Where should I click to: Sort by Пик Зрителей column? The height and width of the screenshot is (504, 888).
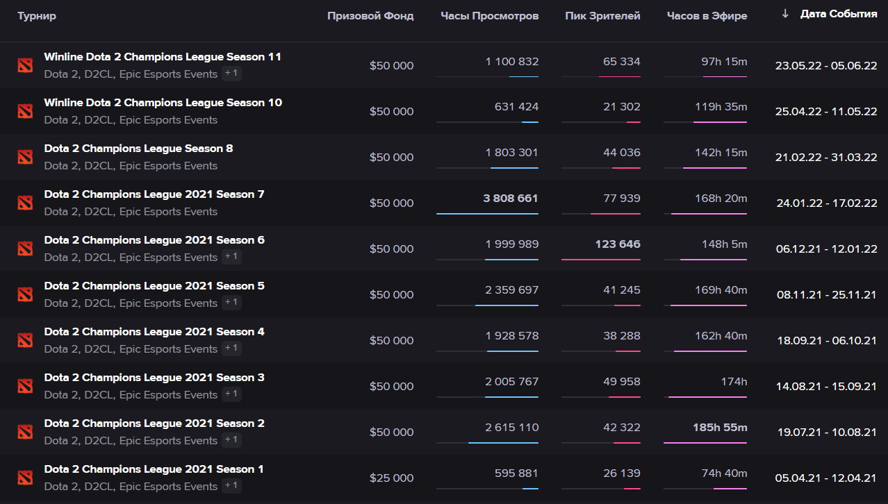coord(602,16)
